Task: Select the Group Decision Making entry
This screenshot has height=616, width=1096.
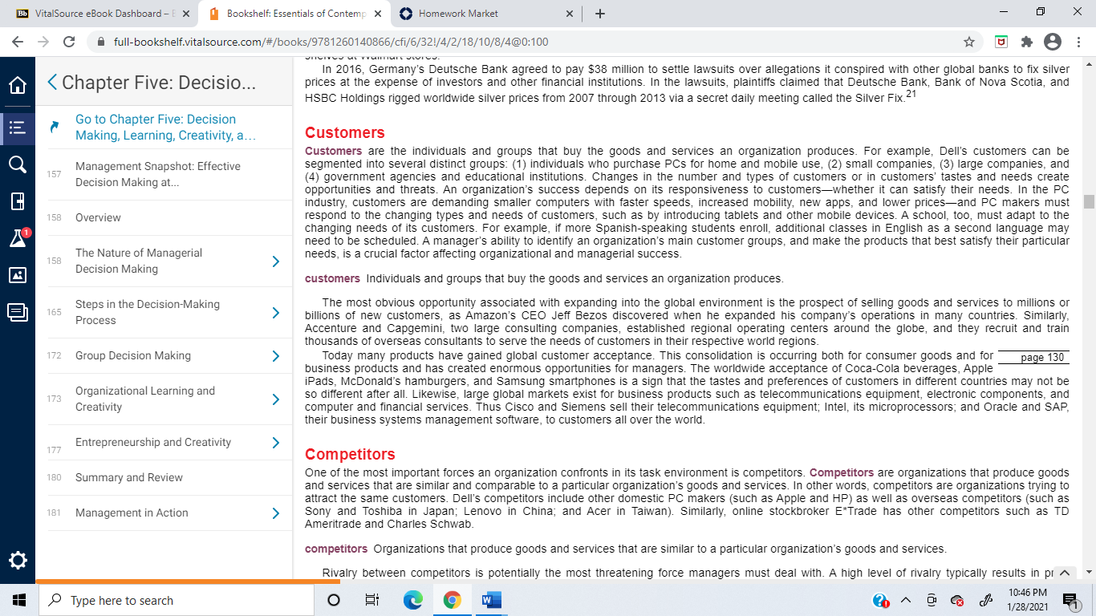Action: coord(133,355)
